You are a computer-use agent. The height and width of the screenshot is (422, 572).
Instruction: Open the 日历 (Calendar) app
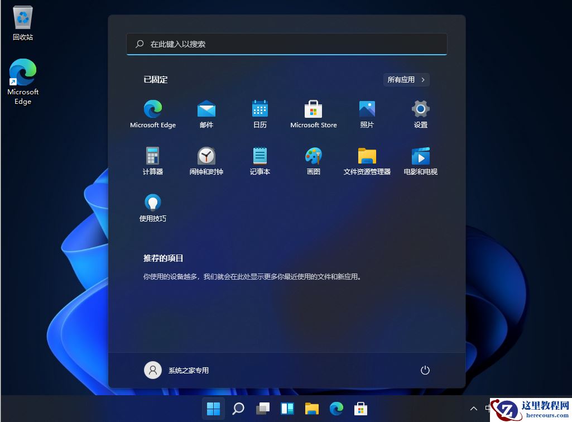click(259, 114)
